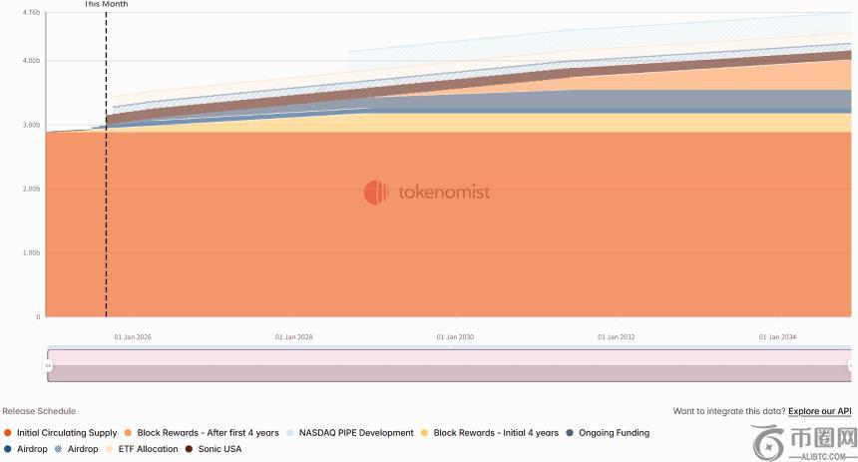
Task: Click the tokenomist logo icon in the chart
Action: pyautogui.click(x=375, y=193)
